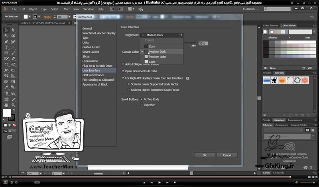Select the Scale tool
319x187 pixels.
13,64
